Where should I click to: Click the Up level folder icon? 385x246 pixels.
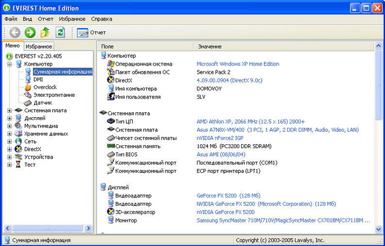(45, 32)
